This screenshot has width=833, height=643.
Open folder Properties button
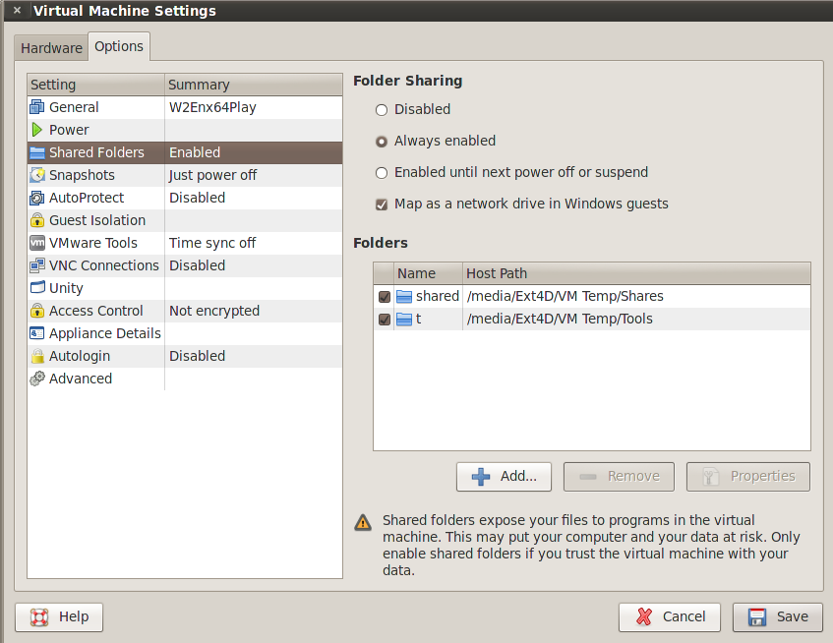coord(748,476)
